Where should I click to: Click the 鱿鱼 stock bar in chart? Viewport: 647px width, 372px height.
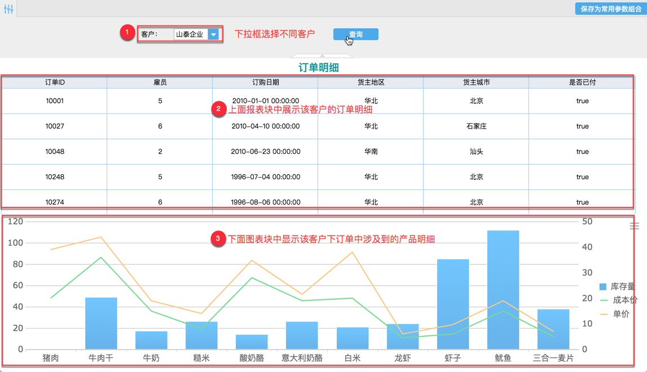click(503, 290)
